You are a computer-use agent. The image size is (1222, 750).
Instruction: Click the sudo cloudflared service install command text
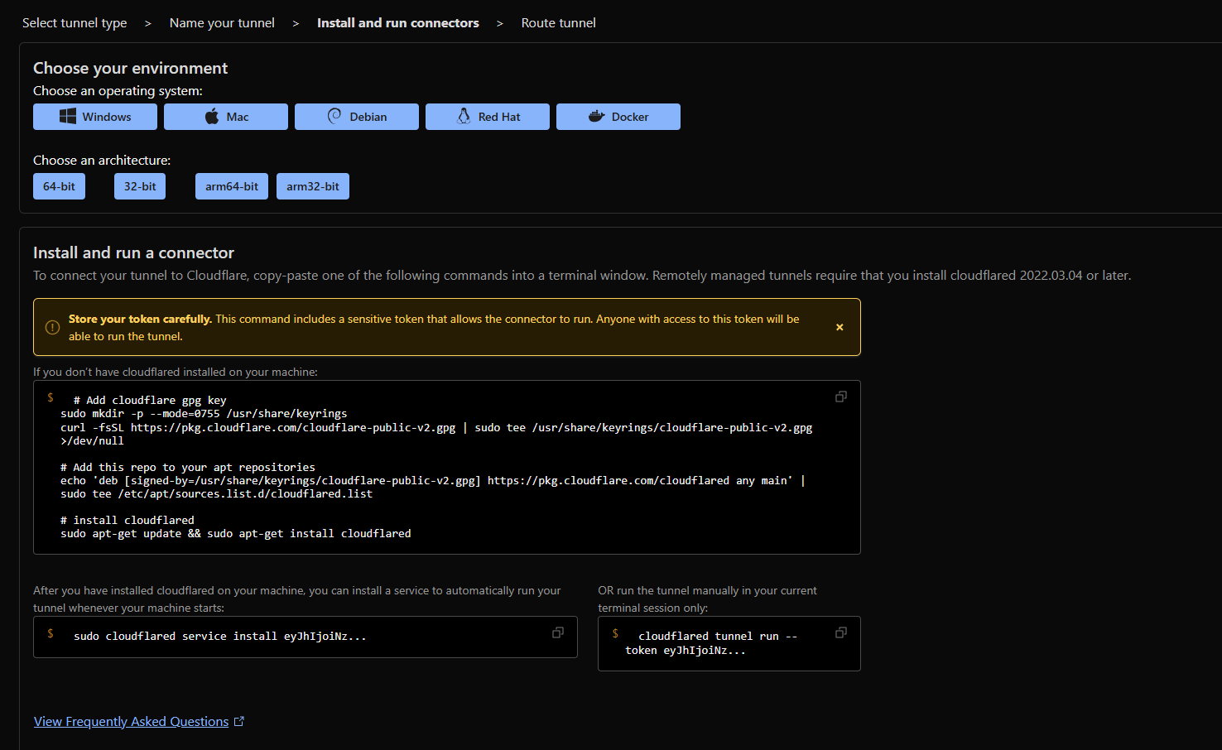point(220,637)
